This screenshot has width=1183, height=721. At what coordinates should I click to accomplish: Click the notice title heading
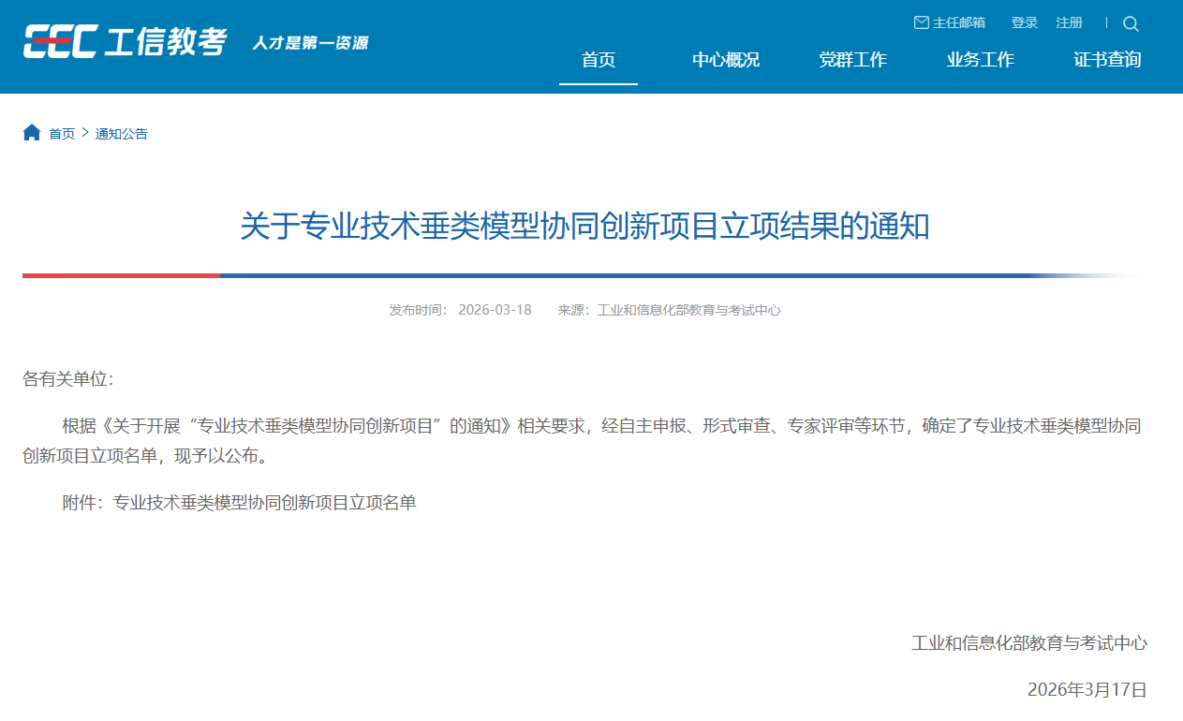pyautogui.click(x=584, y=228)
